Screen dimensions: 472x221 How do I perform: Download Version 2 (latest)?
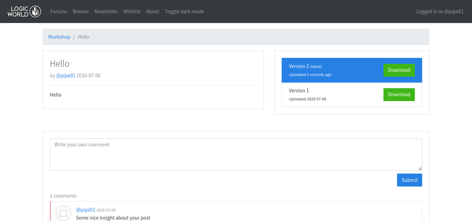pyautogui.click(x=399, y=70)
